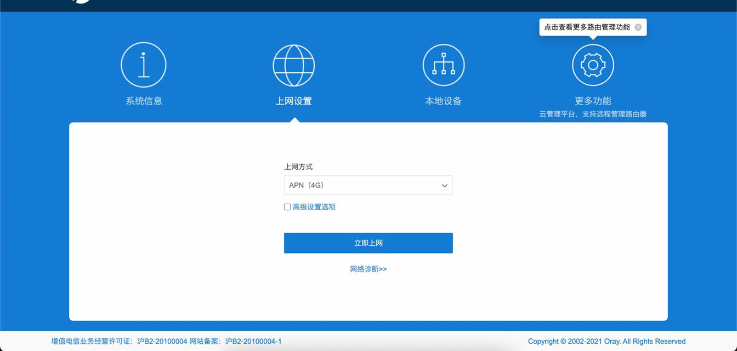Click the 网站备案：沪B2-20100004-1 footer text

[x=236, y=341]
